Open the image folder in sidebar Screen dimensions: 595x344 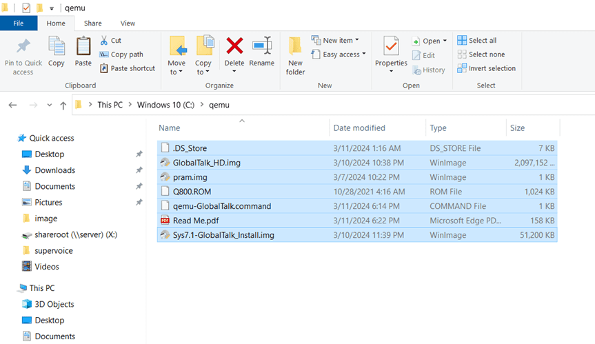(40, 219)
